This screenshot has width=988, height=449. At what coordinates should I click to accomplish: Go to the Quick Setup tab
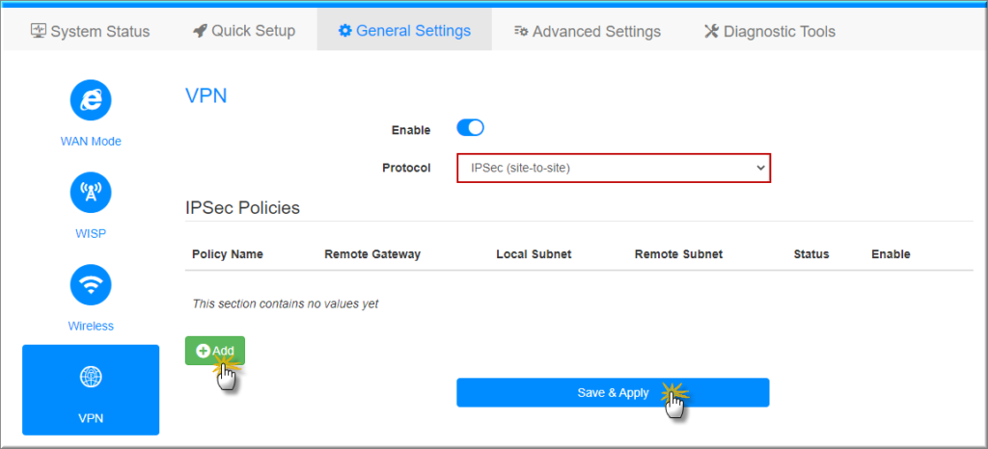(x=244, y=31)
